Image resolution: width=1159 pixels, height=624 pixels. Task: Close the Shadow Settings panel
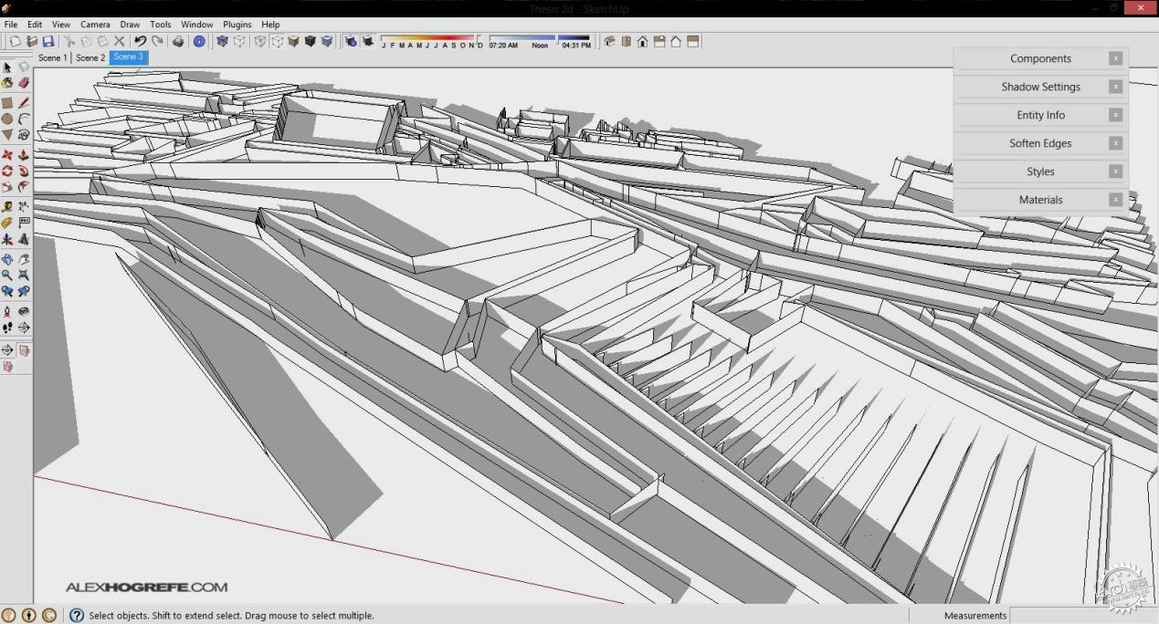[1115, 87]
